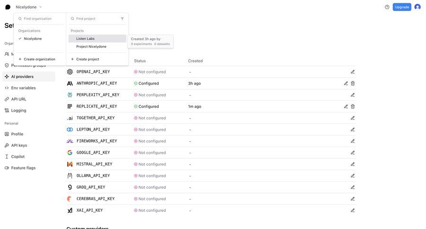
Task: Focus the Find project search field
Action: pyautogui.click(x=95, y=19)
